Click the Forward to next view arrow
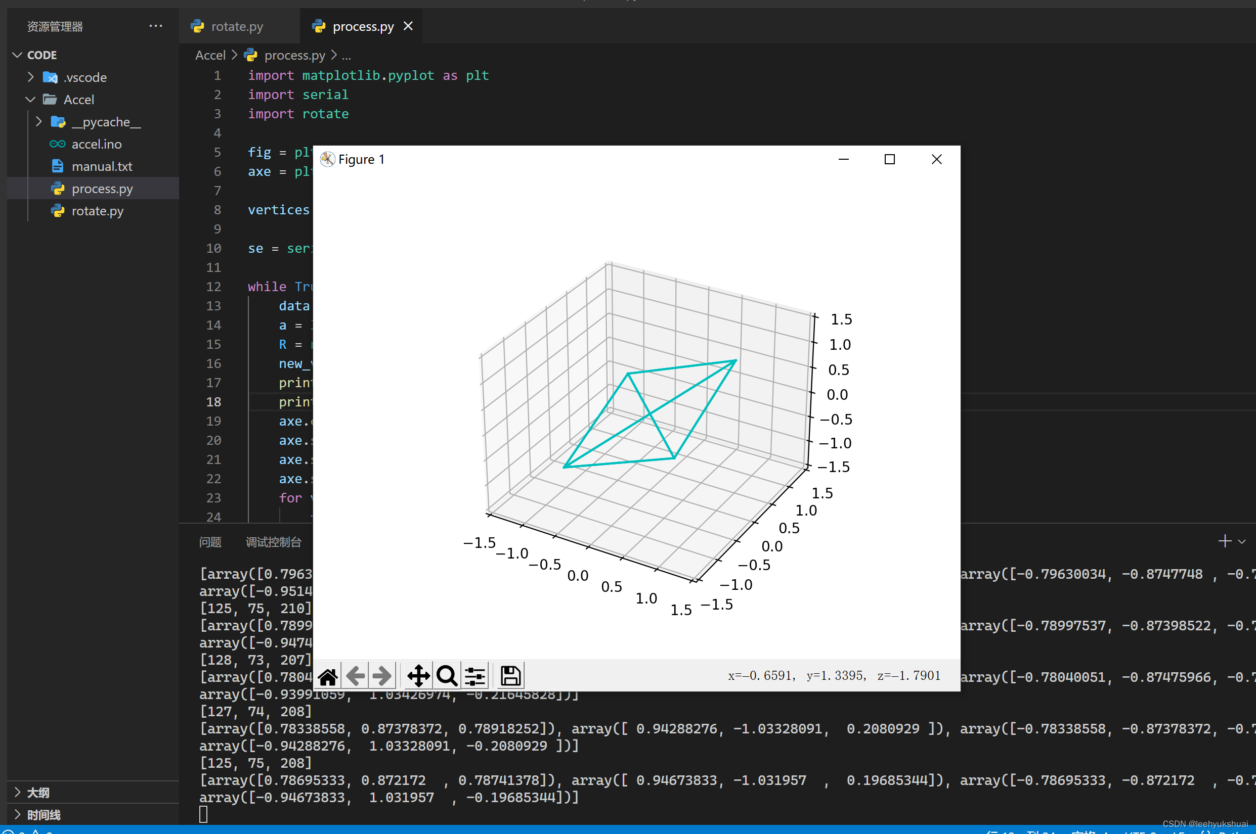Image resolution: width=1256 pixels, height=834 pixels. 381,677
